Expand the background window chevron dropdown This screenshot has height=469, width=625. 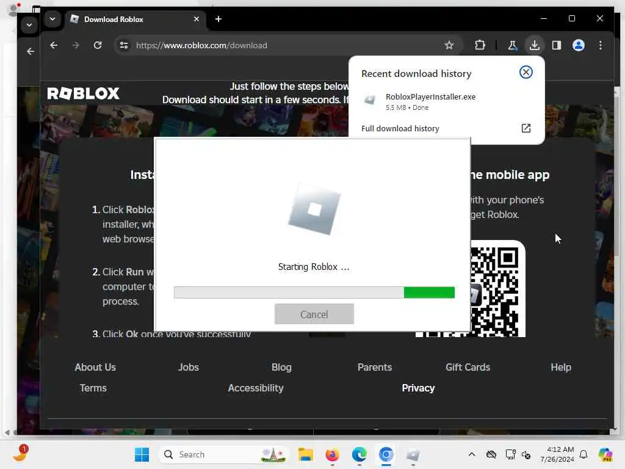coord(29,24)
